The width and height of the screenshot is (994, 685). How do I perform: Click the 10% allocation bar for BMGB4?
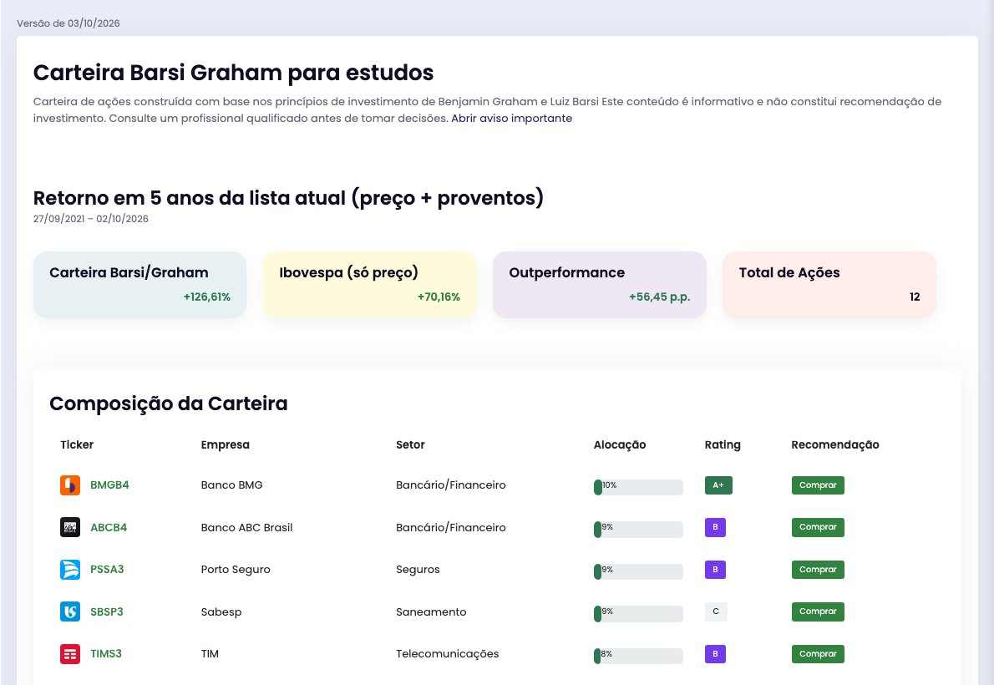click(638, 487)
